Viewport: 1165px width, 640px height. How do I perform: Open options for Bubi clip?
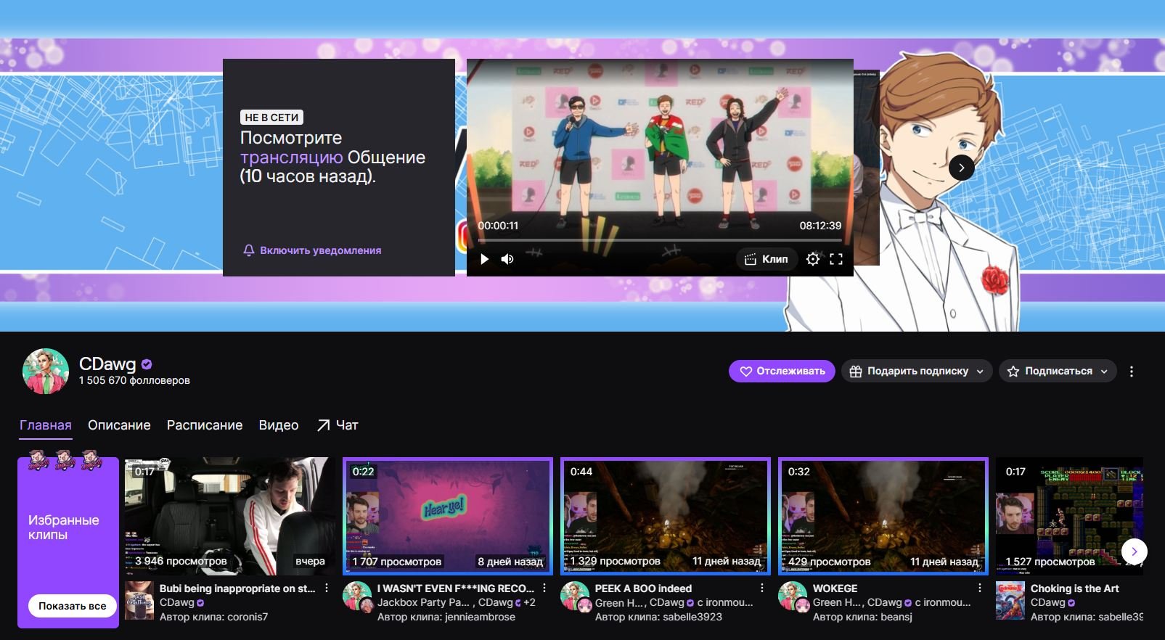(327, 588)
